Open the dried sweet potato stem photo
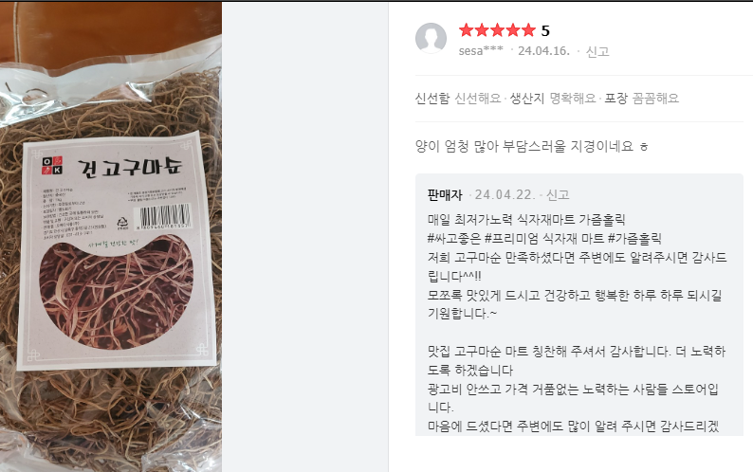753x472 pixels. coord(111,237)
